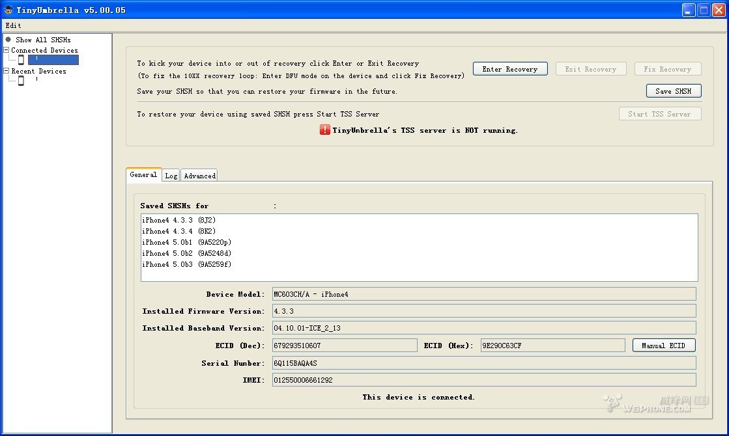Click the ECID (Hex) field

(553, 346)
